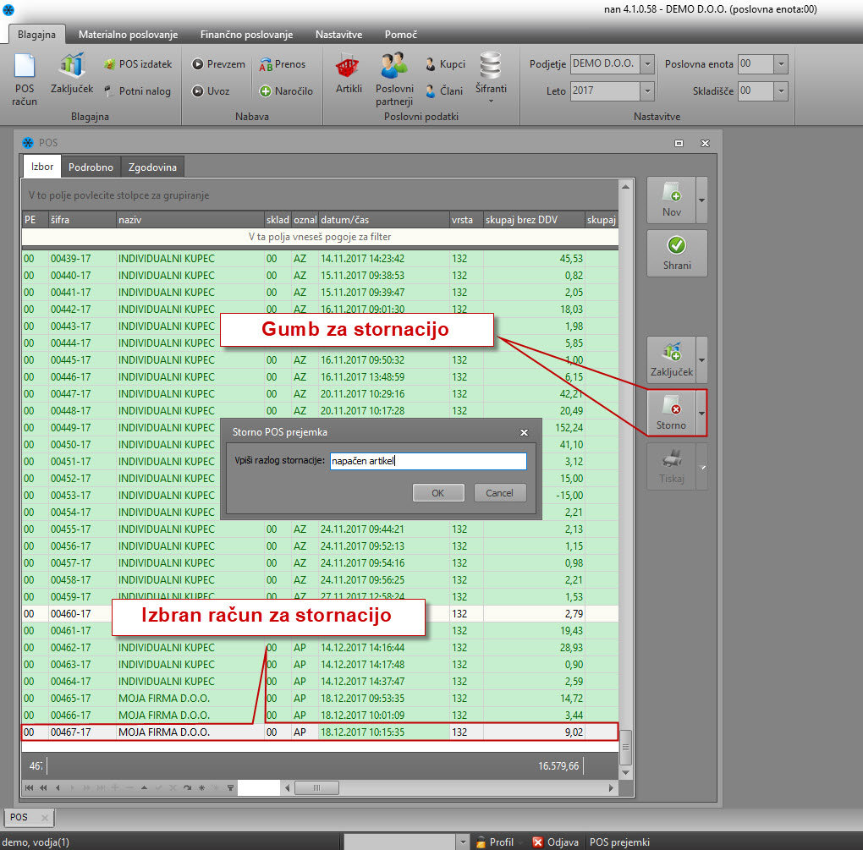The image size is (863, 850).
Task: Click the horizontal scrollbar thumb of the grid
Action: (316, 787)
